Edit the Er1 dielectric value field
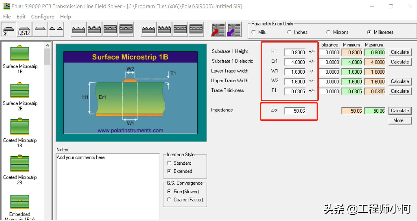This screenshot has height=221, width=417. click(x=295, y=62)
